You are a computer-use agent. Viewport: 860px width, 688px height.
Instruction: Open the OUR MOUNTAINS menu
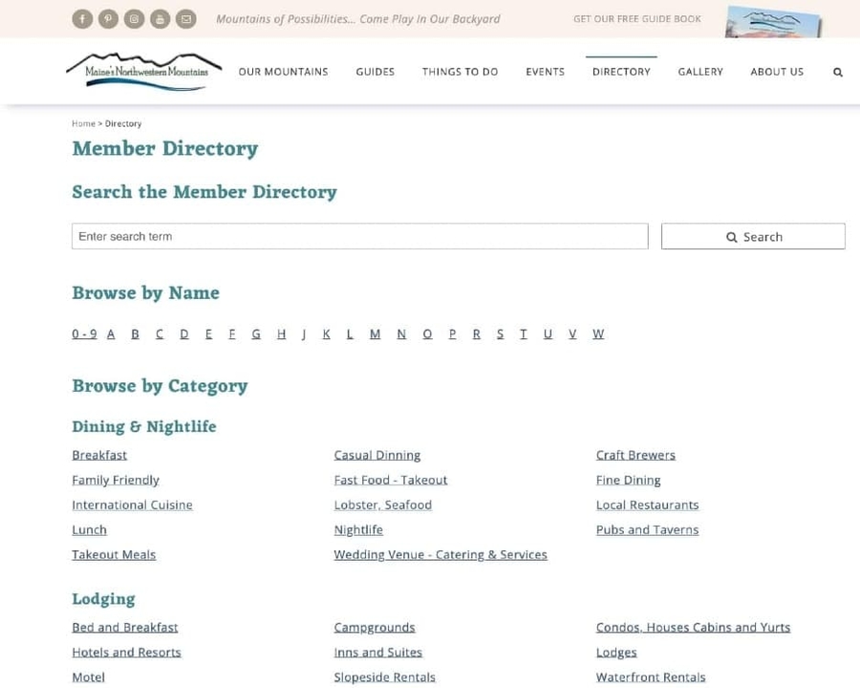(x=283, y=71)
